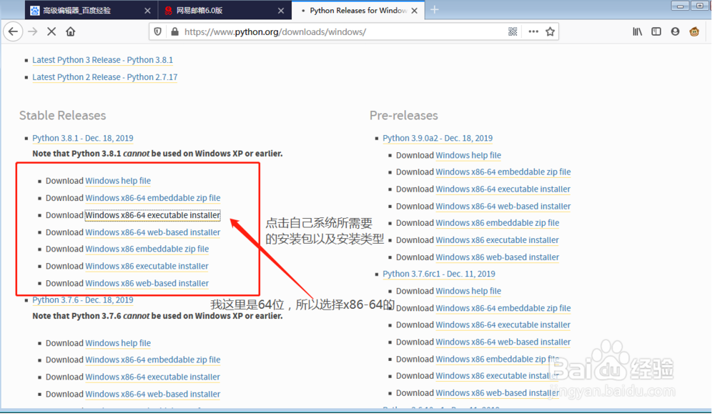Stop page loading with the X button
The width and height of the screenshot is (715, 416).
(x=51, y=32)
